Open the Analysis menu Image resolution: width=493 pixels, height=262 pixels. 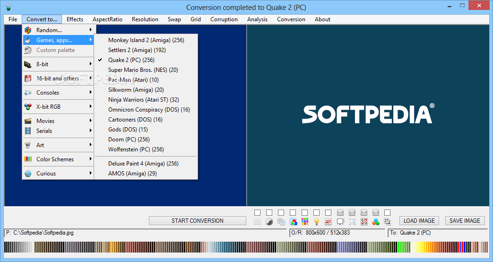[257, 19]
